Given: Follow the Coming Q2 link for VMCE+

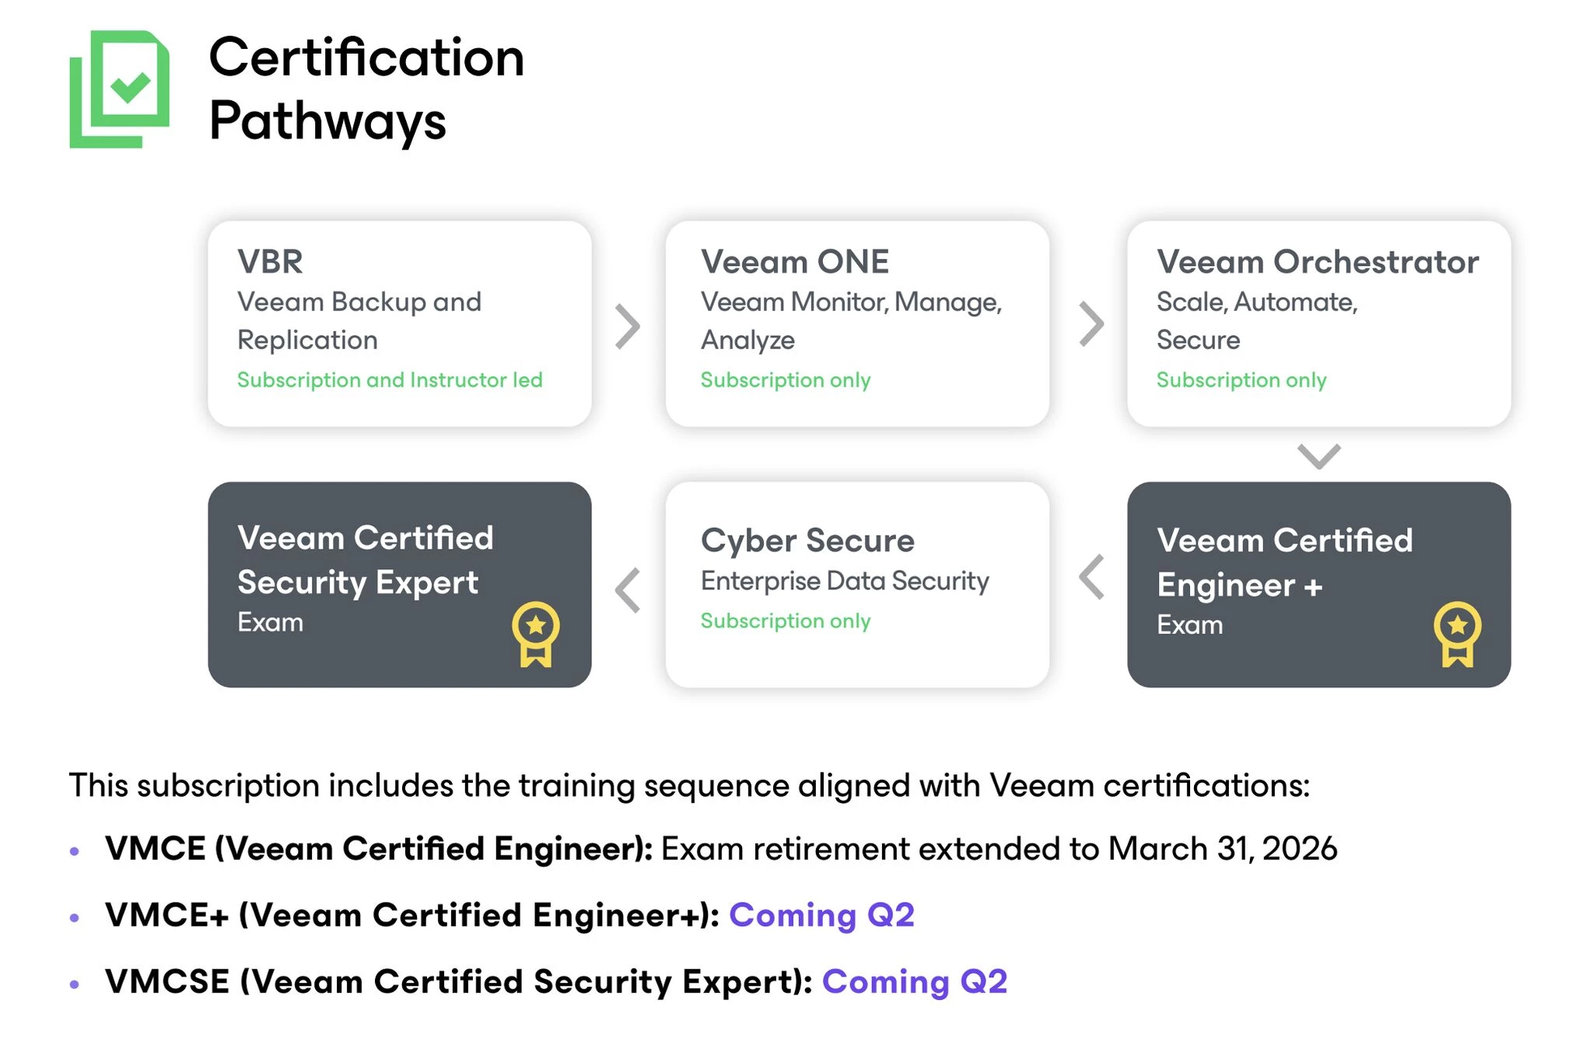Looking at the screenshot, I should (x=821, y=915).
